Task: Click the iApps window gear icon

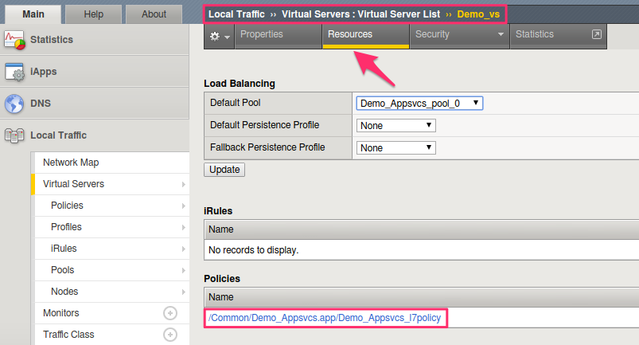Action: coord(14,72)
